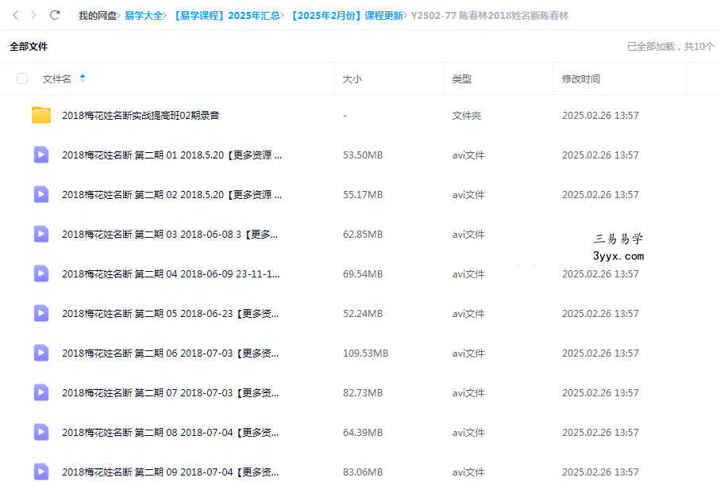The height and width of the screenshot is (493, 720).
Task: Click the 全部文件 heading
Action: pyautogui.click(x=29, y=46)
